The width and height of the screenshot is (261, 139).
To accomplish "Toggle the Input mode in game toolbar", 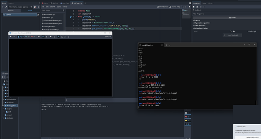I will pyautogui.click(x=21, y=37).
